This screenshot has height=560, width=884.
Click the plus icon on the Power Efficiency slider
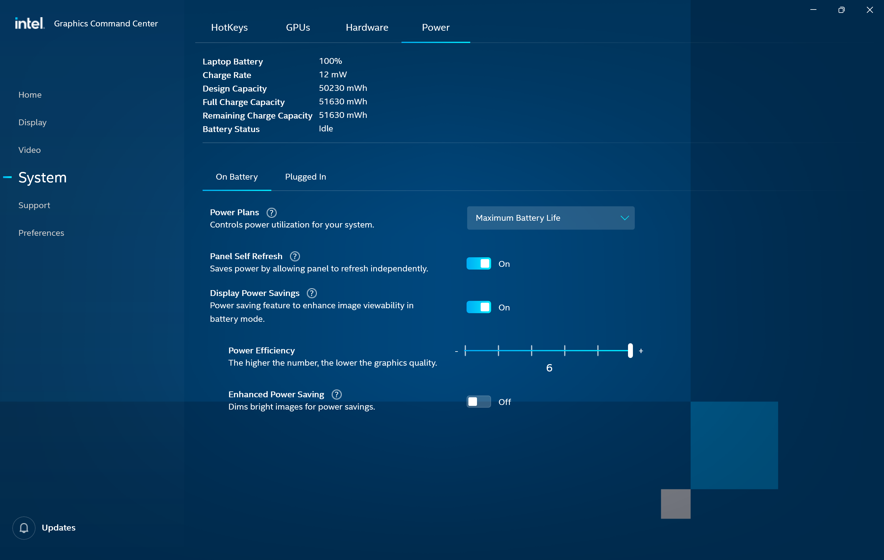[x=641, y=351]
